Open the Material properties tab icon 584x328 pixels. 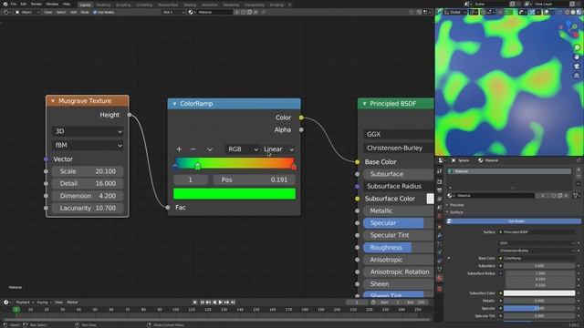pos(440,279)
